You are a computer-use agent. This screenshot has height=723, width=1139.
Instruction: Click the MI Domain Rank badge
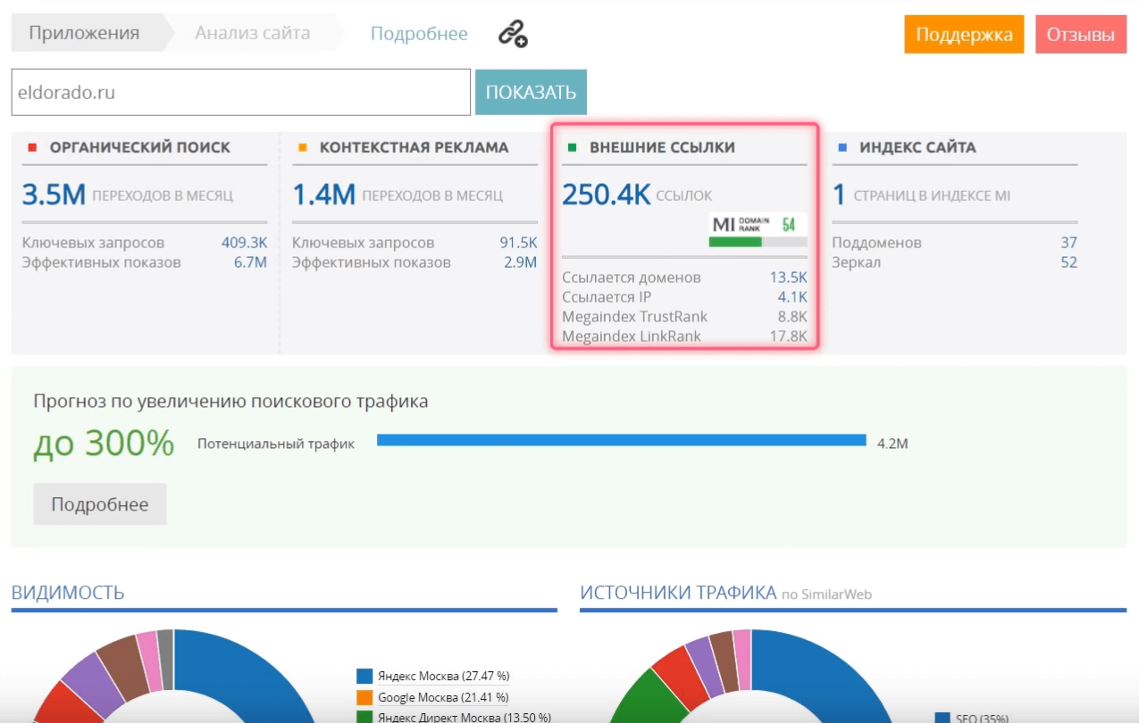tap(758, 229)
